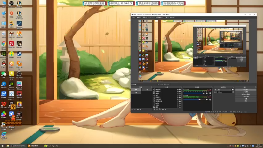Screen dimensions: 263x148
Task: Click the Scenes panel undock icon in header
Action: pos(151,87)
